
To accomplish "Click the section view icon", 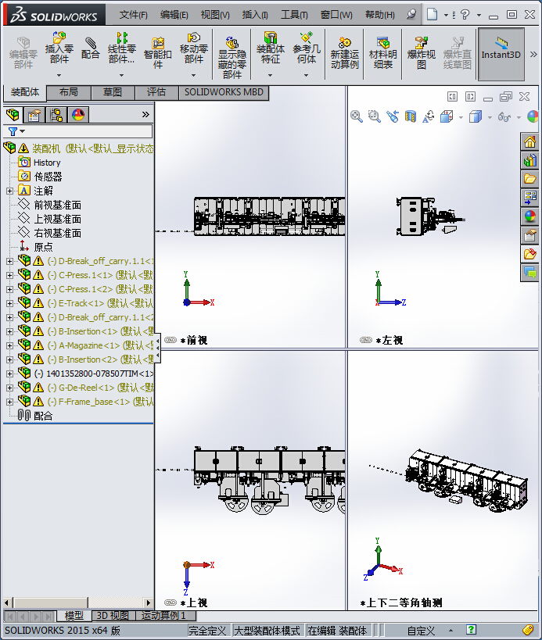I will coord(411,116).
